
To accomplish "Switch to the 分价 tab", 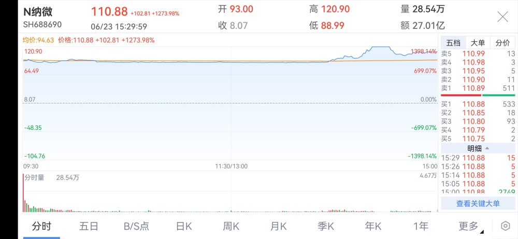I will click(502, 42).
